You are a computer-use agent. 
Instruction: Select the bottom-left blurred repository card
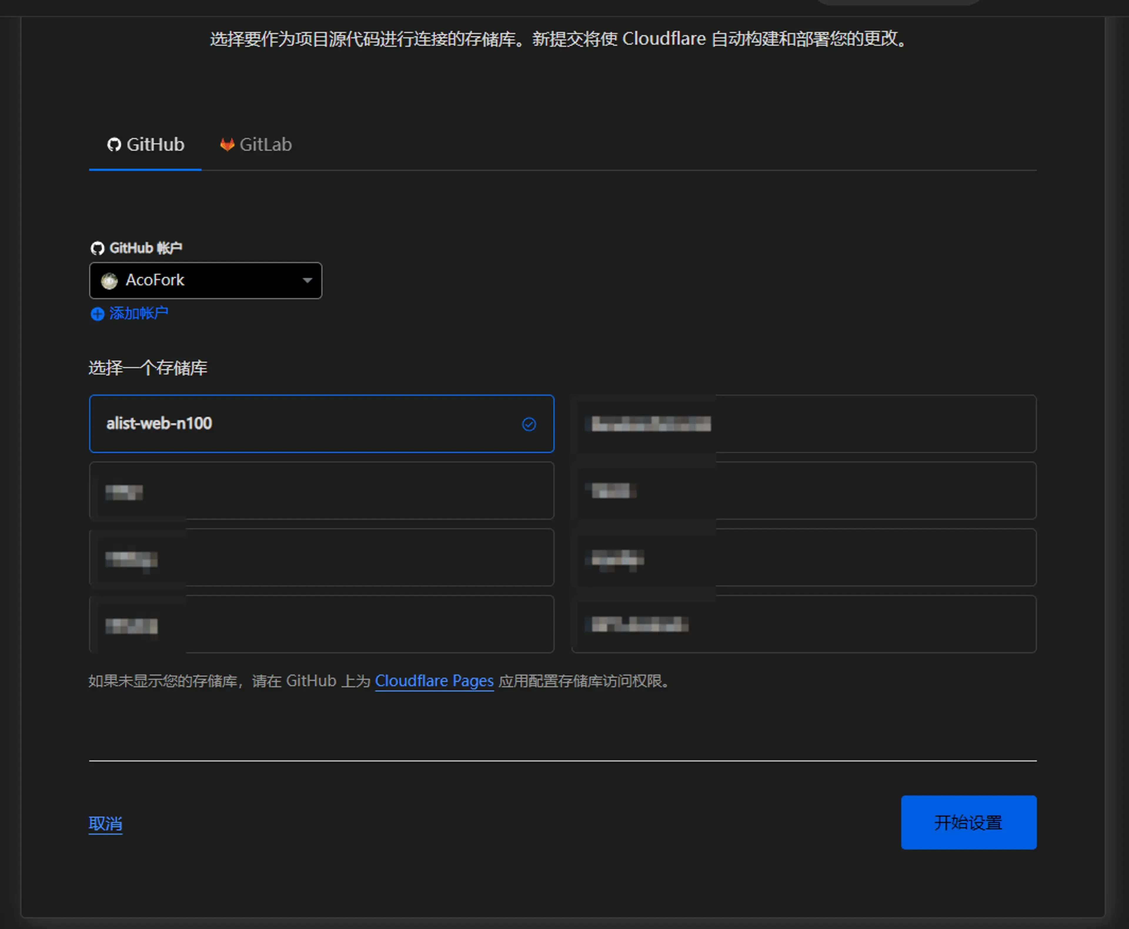(321, 624)
